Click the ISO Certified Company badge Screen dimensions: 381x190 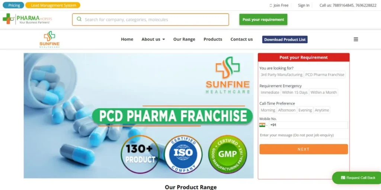pyautogui.click(x=183, y=154)
